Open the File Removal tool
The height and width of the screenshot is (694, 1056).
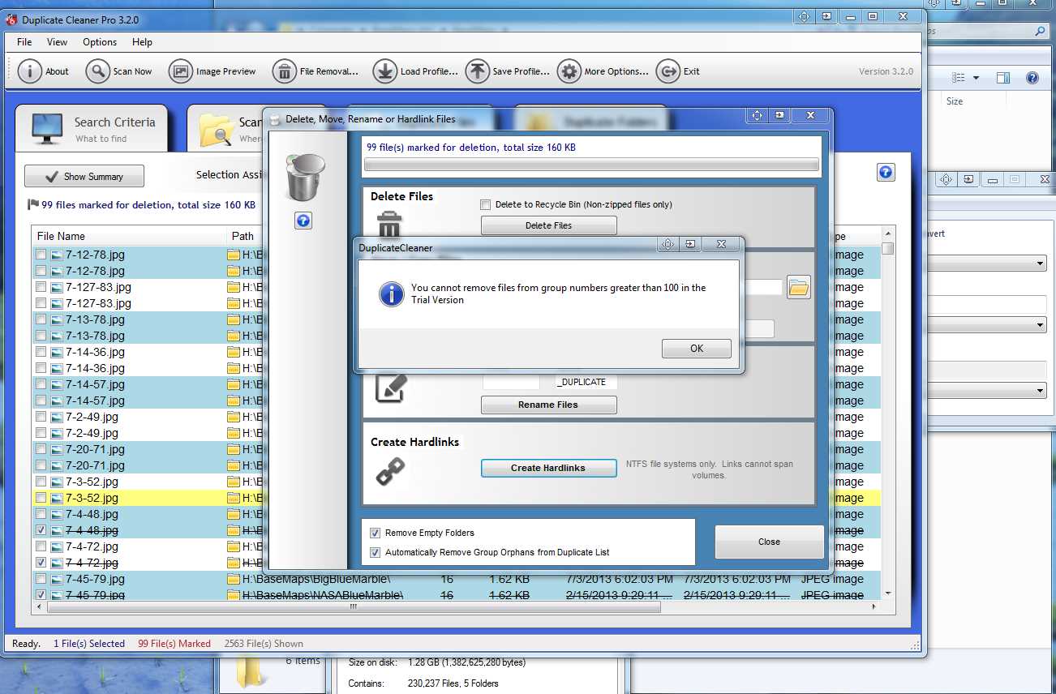pos(285,71)
